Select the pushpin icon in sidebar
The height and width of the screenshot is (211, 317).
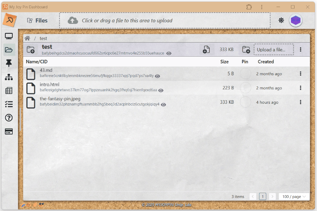coord(9,63)
